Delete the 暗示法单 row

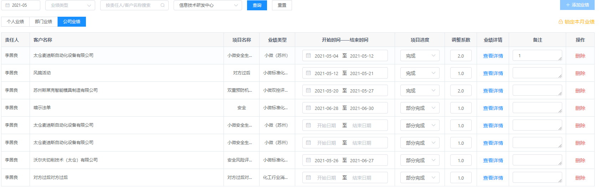[x=580, y=108]
